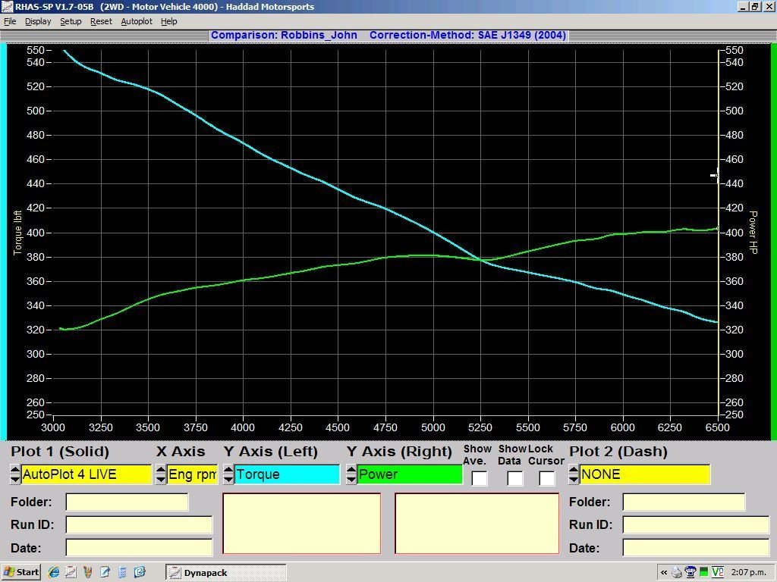Screen dimensions: 777x582
Task: Click X Axis down arrow
Action: (161, 479)
